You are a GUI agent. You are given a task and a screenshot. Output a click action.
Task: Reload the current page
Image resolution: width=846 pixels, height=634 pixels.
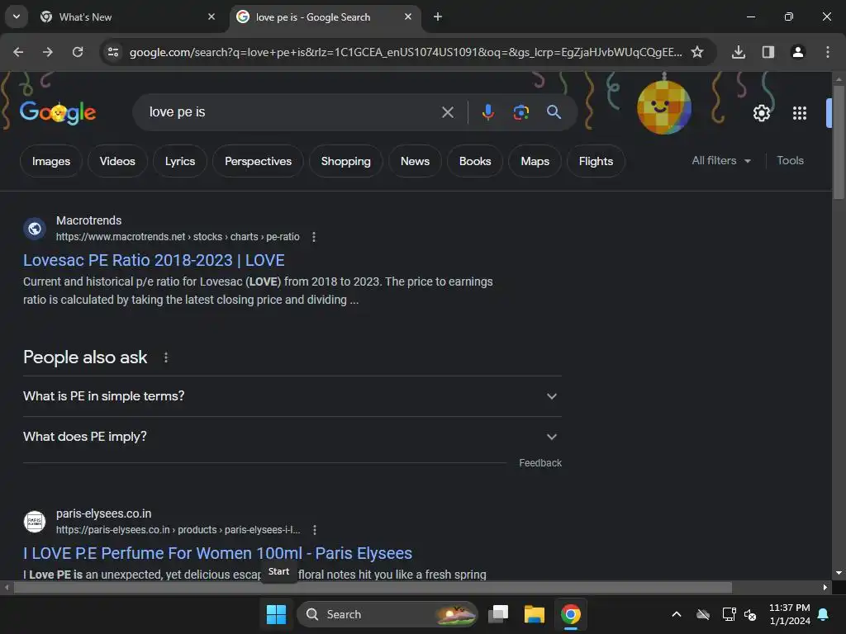[x=78, y=52]
